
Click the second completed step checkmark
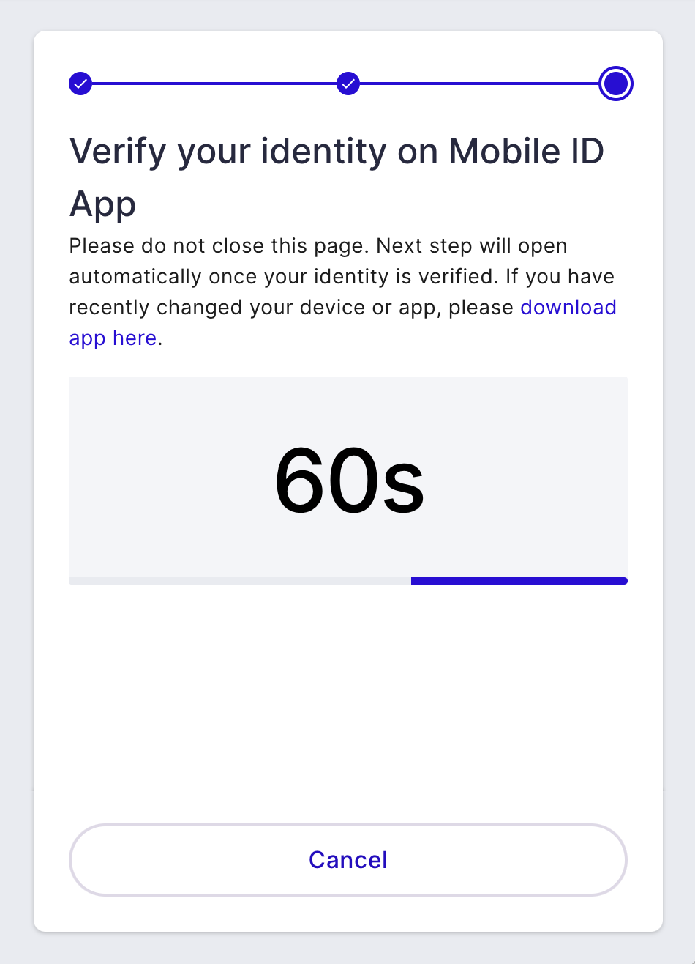pyautogui.click(x=348, y=84)
